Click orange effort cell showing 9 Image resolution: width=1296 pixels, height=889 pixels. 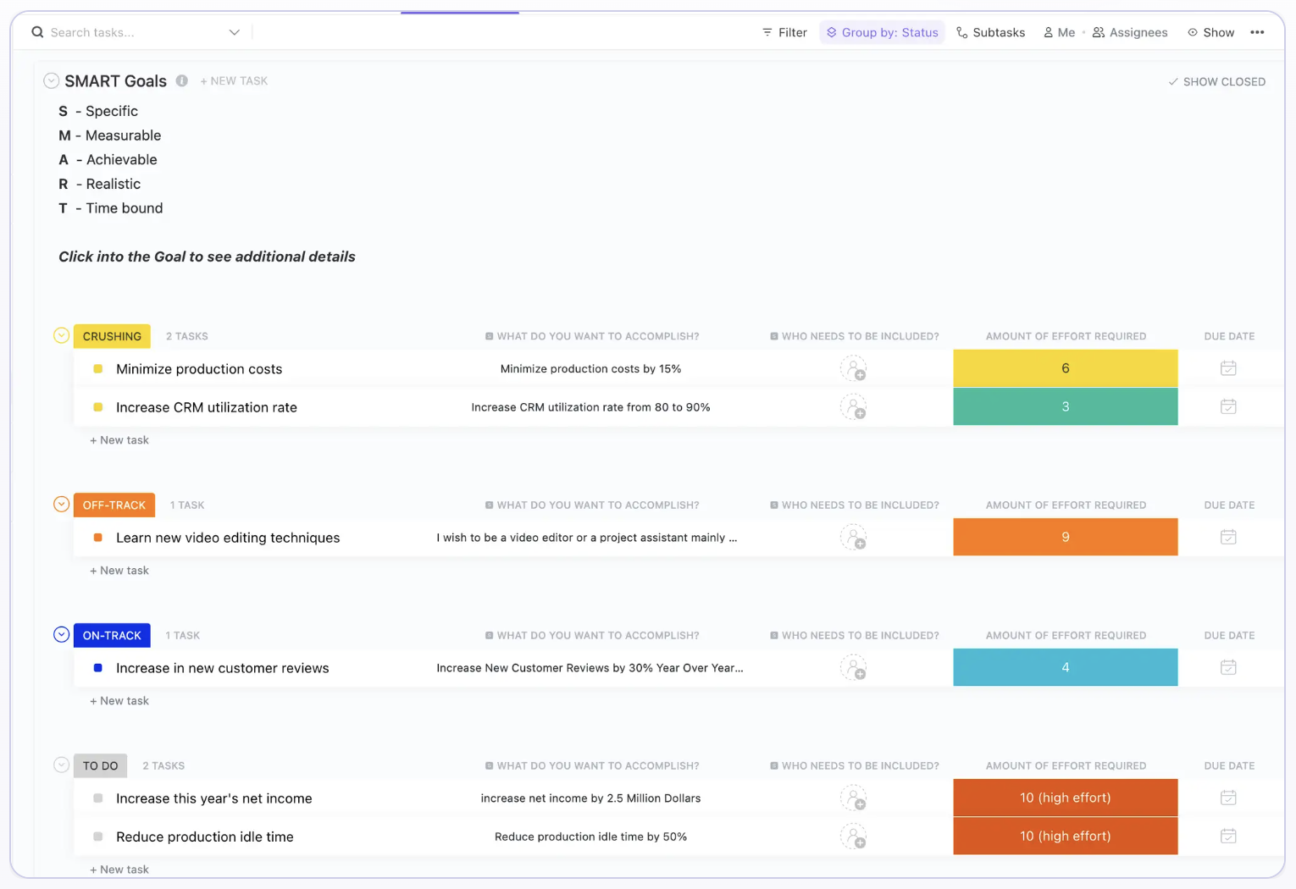pyautogui.click(x=1066, y=537)
